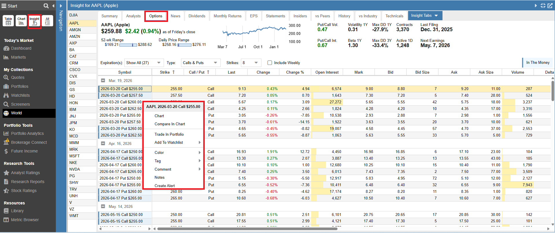This screenshot has width=555, height=233.
Task: Click the search magnifier icon
Action: coord(46,6)
